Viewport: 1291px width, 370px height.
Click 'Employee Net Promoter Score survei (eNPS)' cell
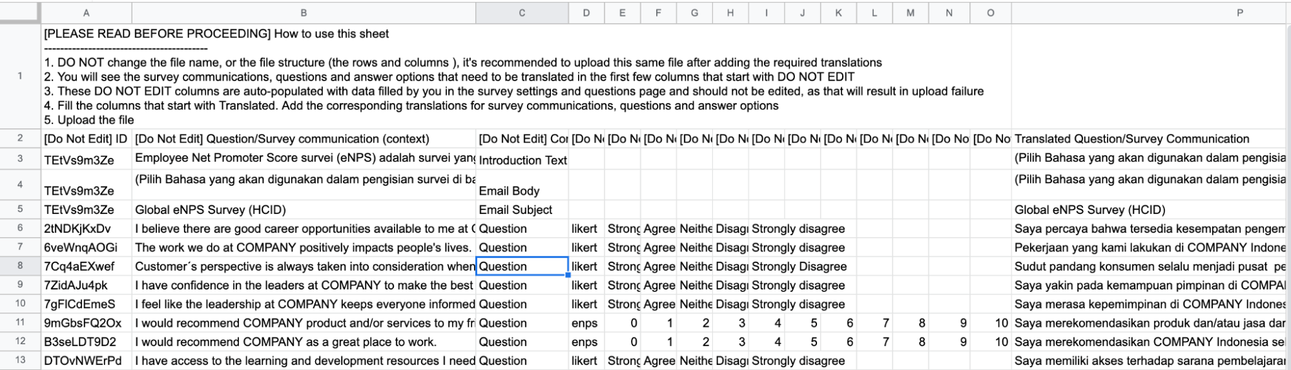point(304,159)
